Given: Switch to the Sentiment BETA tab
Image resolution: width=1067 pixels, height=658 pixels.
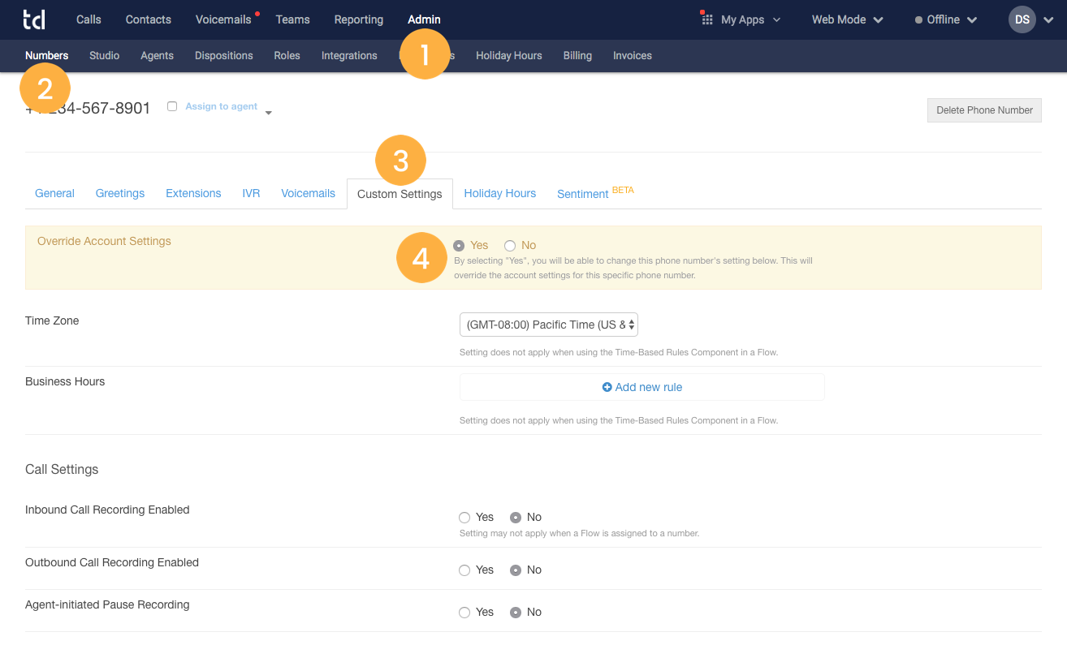Looking at the screenshot, I should click(595, 193).
